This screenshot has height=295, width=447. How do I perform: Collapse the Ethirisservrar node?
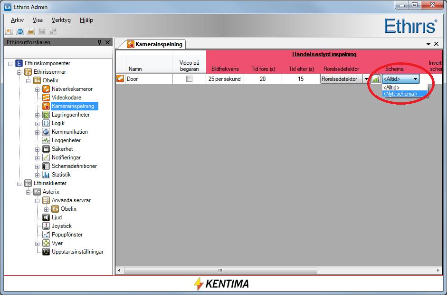19,72
